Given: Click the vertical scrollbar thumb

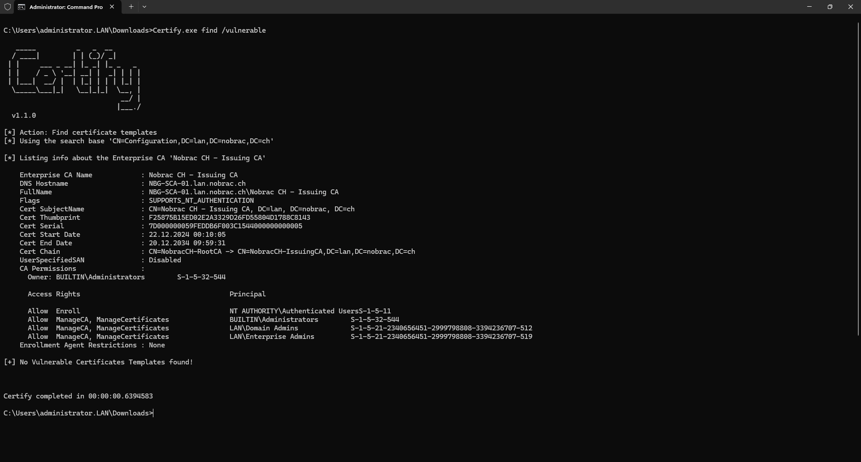Looking at the screenshot, I should pos(858,179).
